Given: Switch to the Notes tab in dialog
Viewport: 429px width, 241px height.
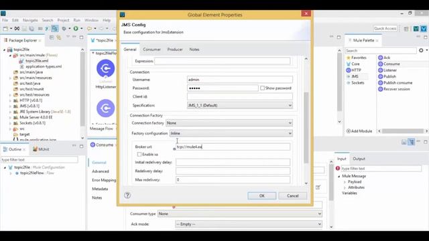Looking at the screenshot, I should tap(194, 50).
